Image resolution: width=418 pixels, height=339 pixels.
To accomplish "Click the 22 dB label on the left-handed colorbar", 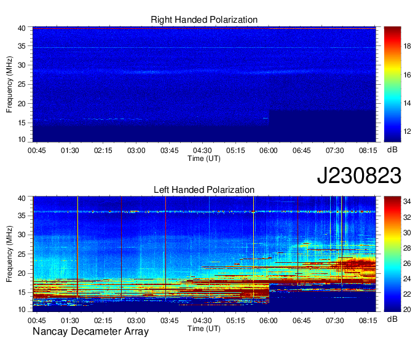I will coord(407,294).
